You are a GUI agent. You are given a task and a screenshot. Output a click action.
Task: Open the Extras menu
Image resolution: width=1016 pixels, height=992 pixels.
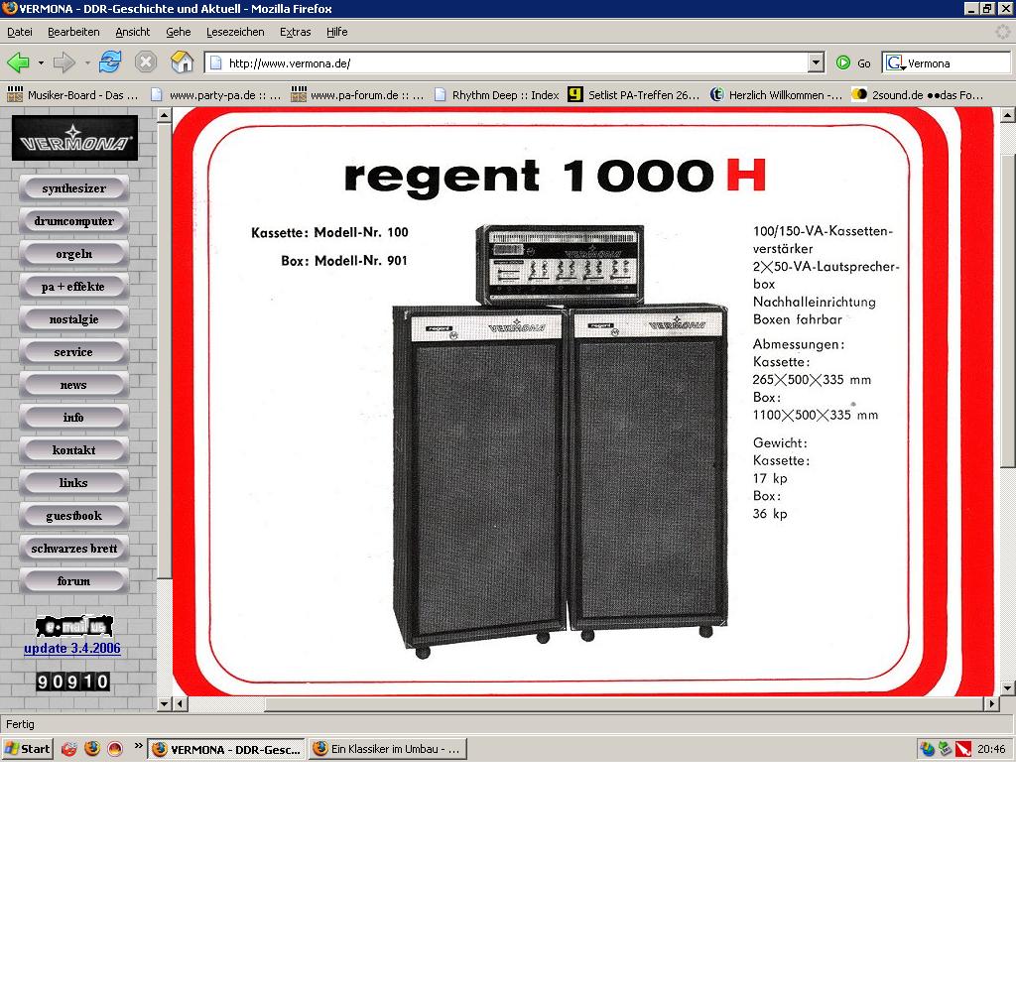click(x=296, y=32)
